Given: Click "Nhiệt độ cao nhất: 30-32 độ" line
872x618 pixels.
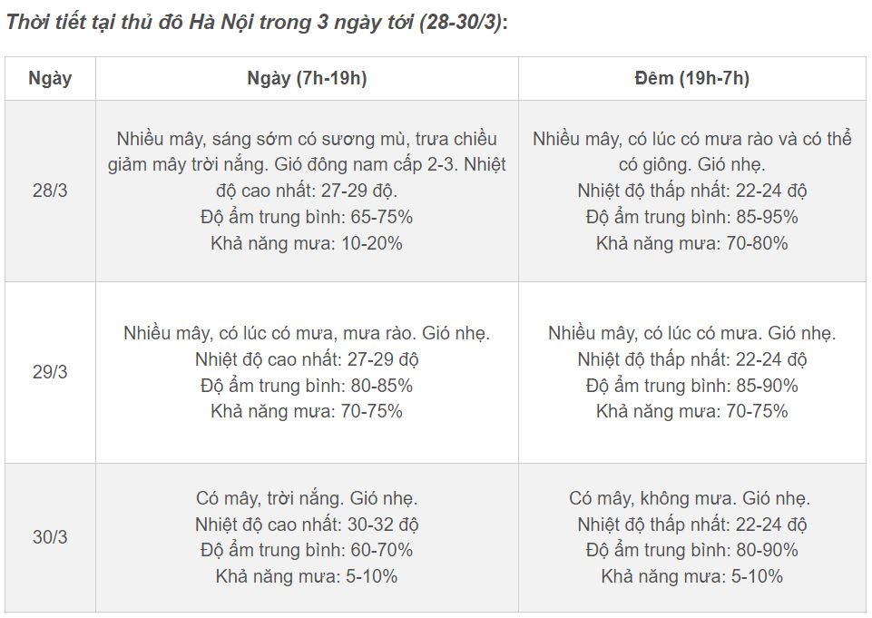Looking at the screenshot, I should 307,525.
